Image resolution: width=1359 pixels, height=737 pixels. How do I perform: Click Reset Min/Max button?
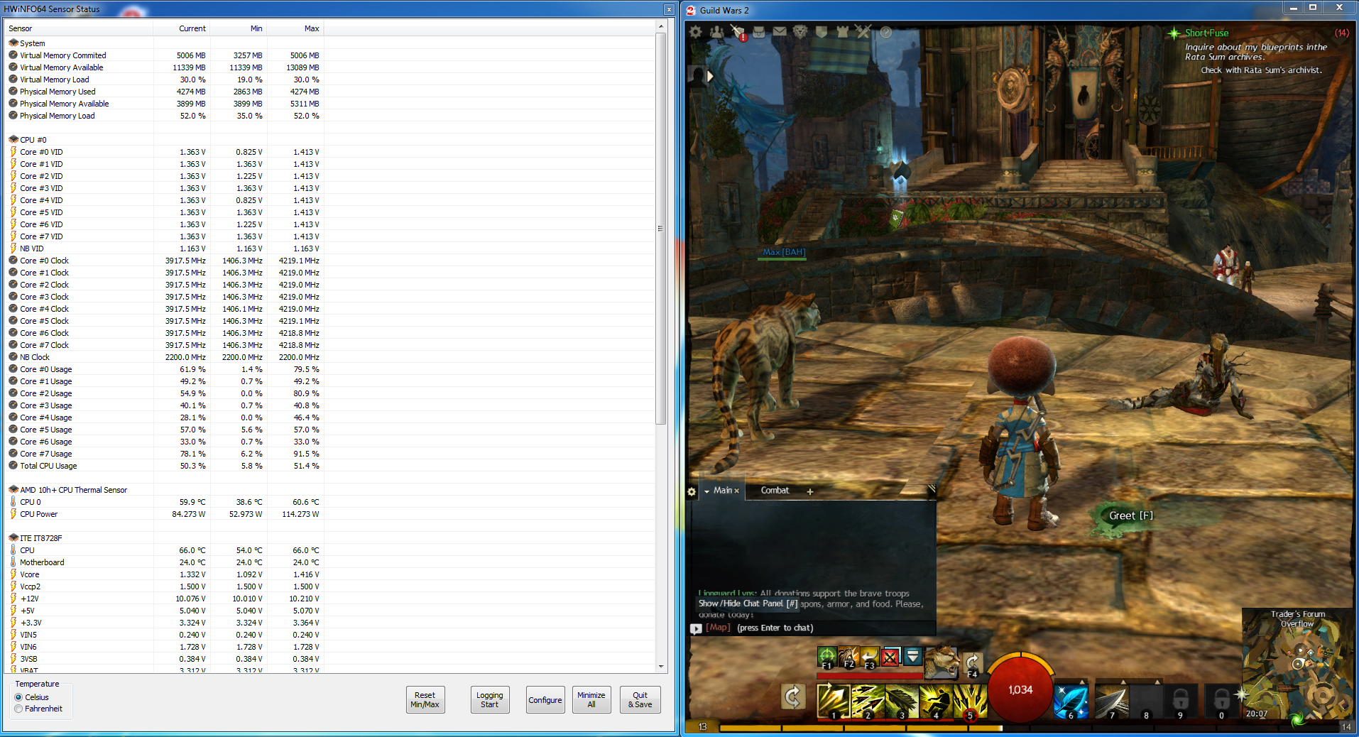(x=425, y=700)
